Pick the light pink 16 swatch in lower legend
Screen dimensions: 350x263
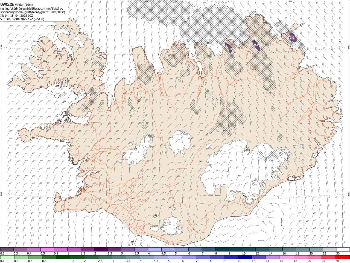(287, 257)
